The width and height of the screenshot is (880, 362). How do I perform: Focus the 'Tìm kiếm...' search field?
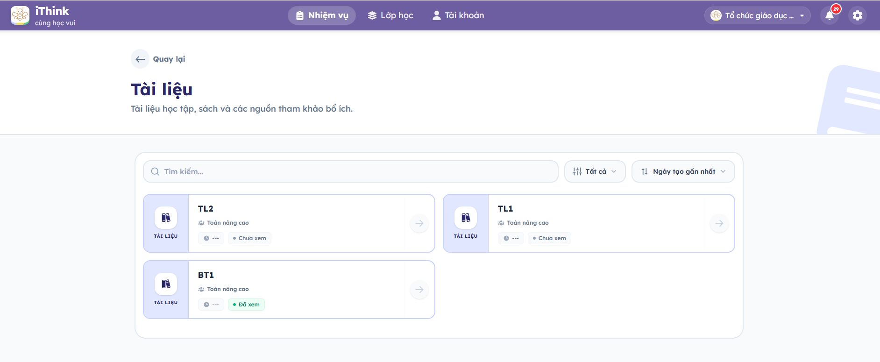350,171
